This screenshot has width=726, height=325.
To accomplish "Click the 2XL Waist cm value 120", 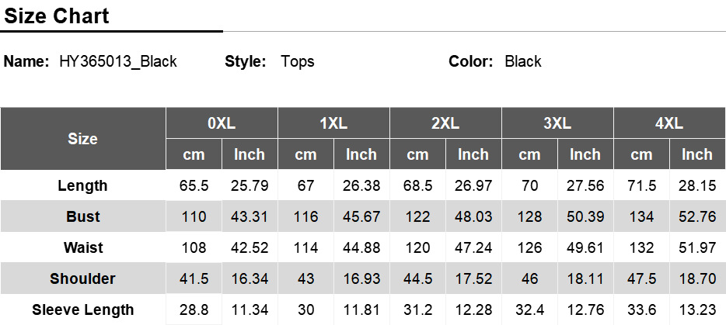I will pos(417,247).
